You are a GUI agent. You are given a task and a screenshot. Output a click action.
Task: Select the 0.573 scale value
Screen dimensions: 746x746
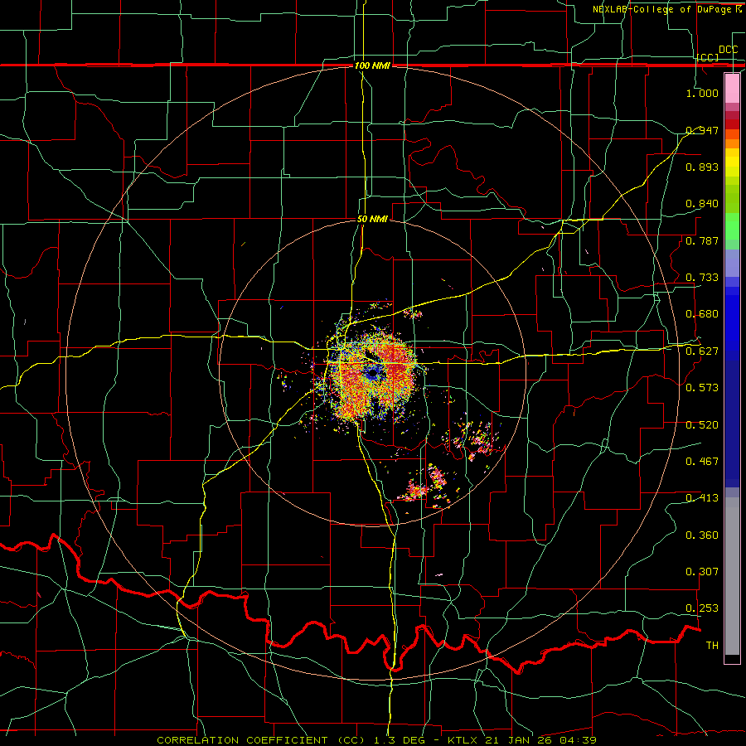[x=702, y=387]
